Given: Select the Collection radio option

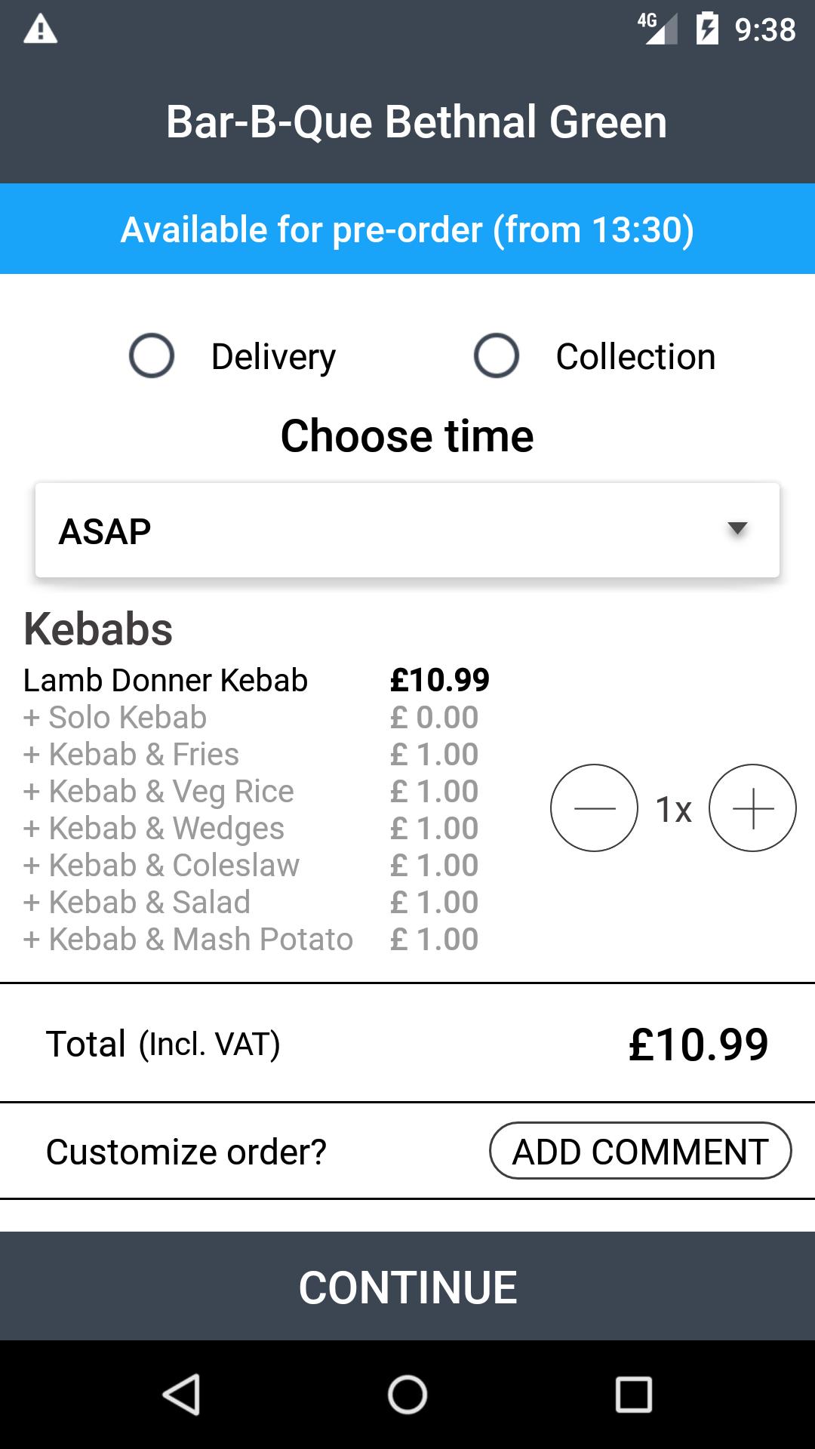Looking at the screenshot, I should [497, 355].
